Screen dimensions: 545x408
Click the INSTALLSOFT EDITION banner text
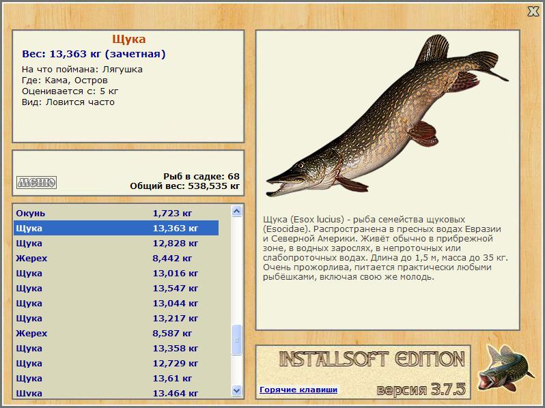click(372, 360)
